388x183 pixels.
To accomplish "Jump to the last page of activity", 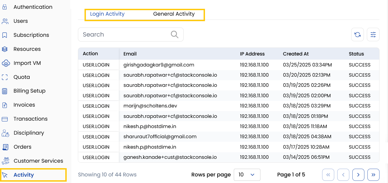I will pos(373,175).
